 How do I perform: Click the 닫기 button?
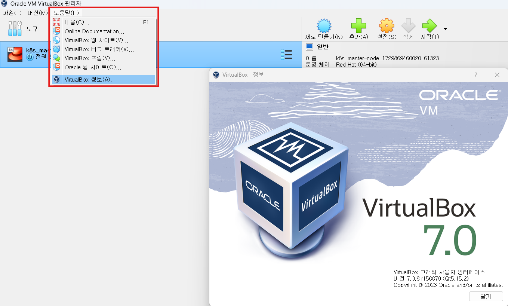[x=486, y=296]
